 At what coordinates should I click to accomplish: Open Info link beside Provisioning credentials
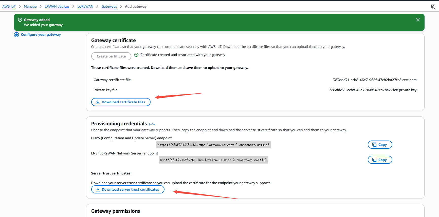(152, 124)
